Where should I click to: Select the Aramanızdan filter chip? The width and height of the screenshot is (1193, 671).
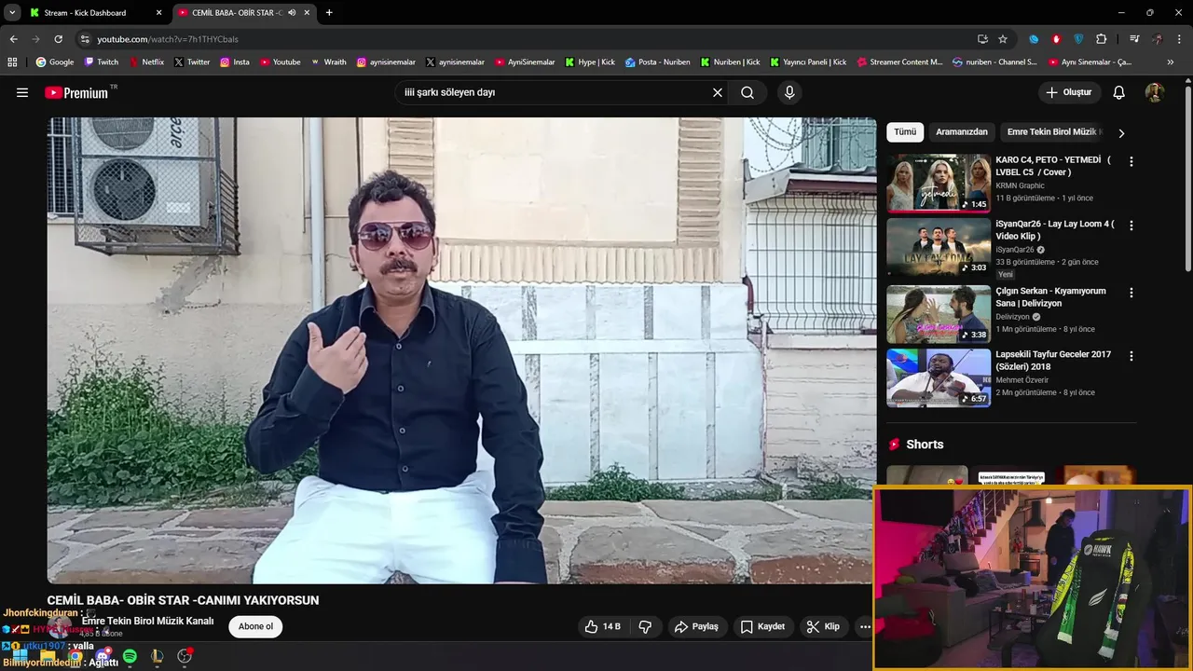coord(961,132)
